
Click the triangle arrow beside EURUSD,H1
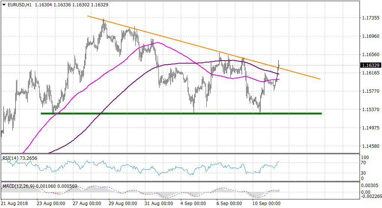(x=4, y=4)
